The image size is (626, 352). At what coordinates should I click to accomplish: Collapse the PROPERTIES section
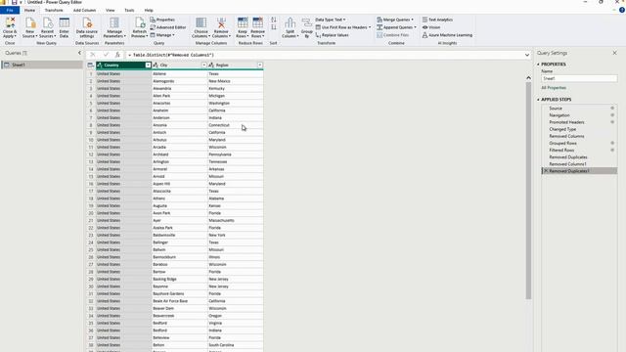[x=538, y=65]
